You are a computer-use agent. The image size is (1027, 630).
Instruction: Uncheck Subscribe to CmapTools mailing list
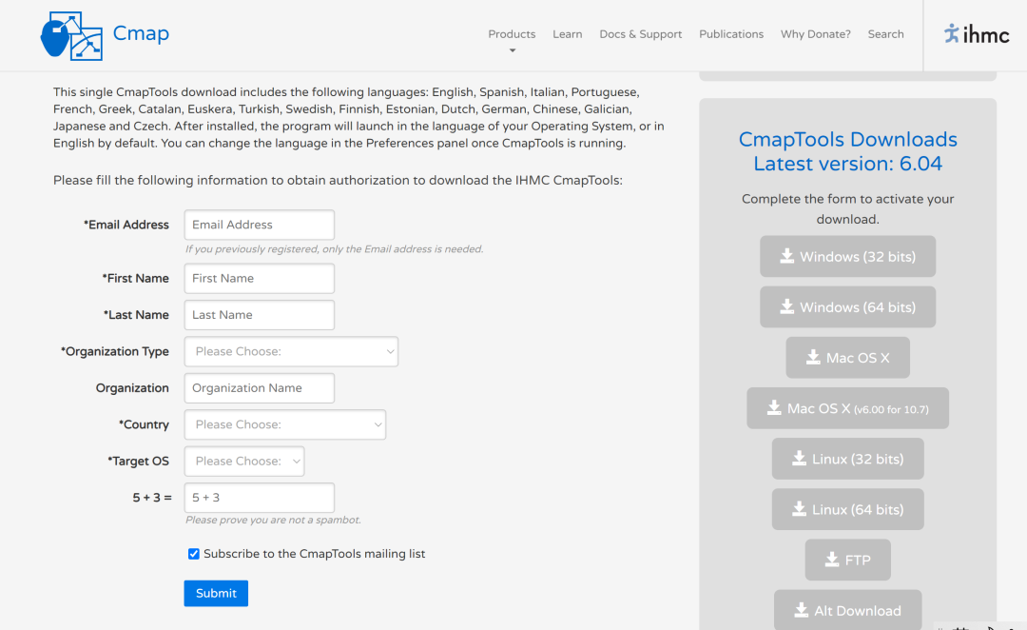coord(194,554)
